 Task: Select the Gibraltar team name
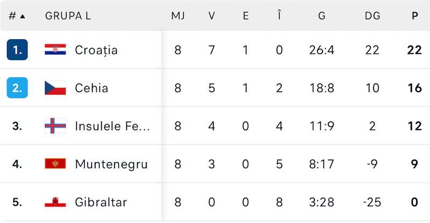[x=101, y=202]
